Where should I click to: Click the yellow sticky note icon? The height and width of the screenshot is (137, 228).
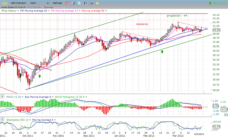coord(97,3)
